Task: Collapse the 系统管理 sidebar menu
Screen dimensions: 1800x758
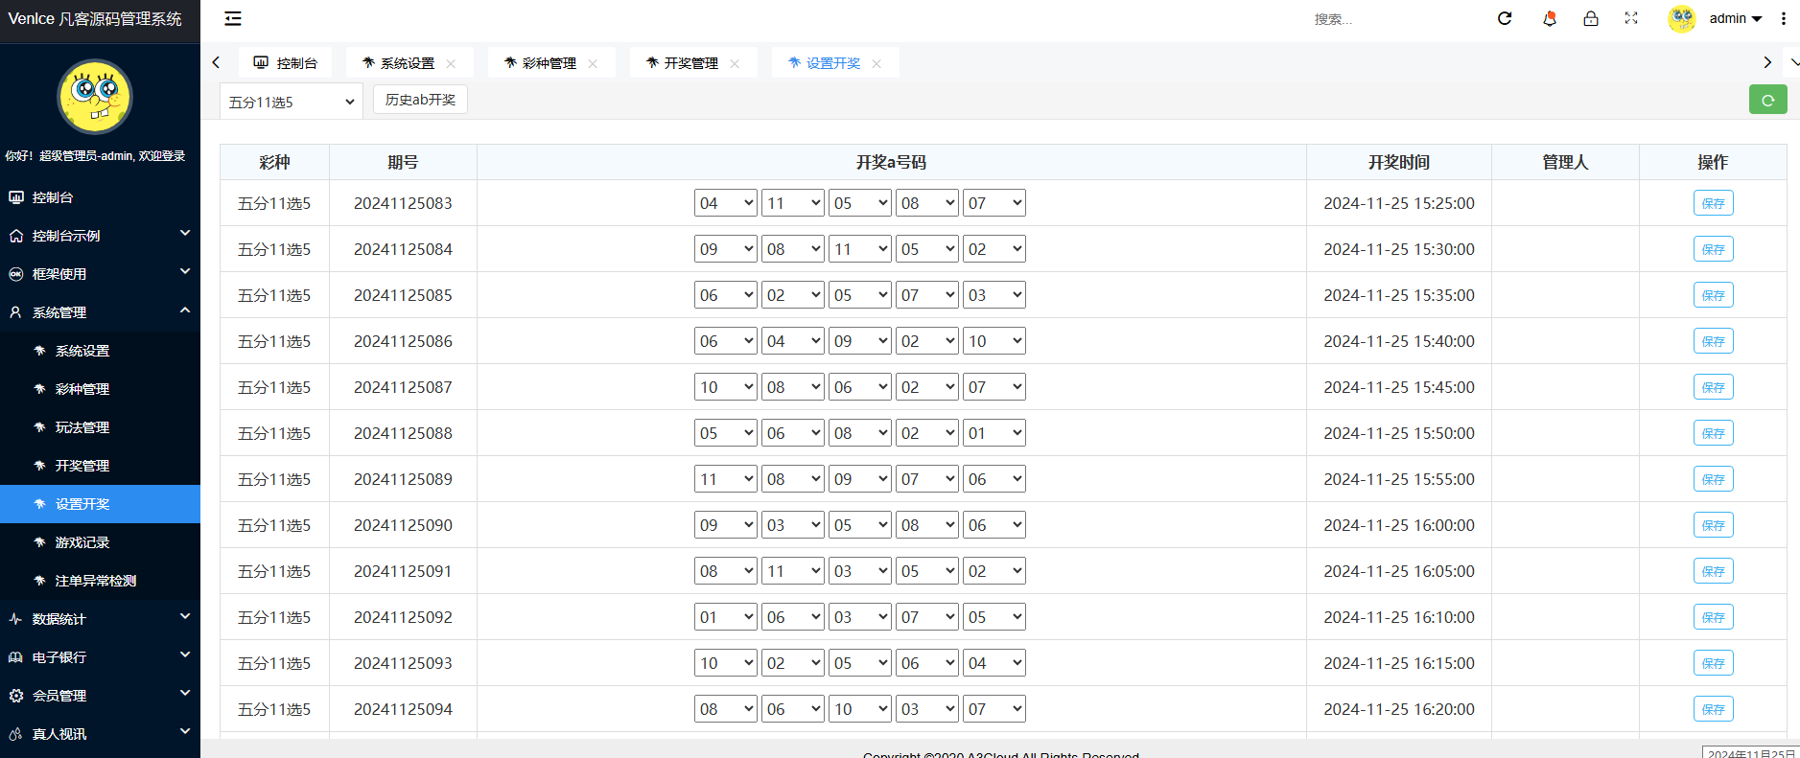Action: point(100,312)
